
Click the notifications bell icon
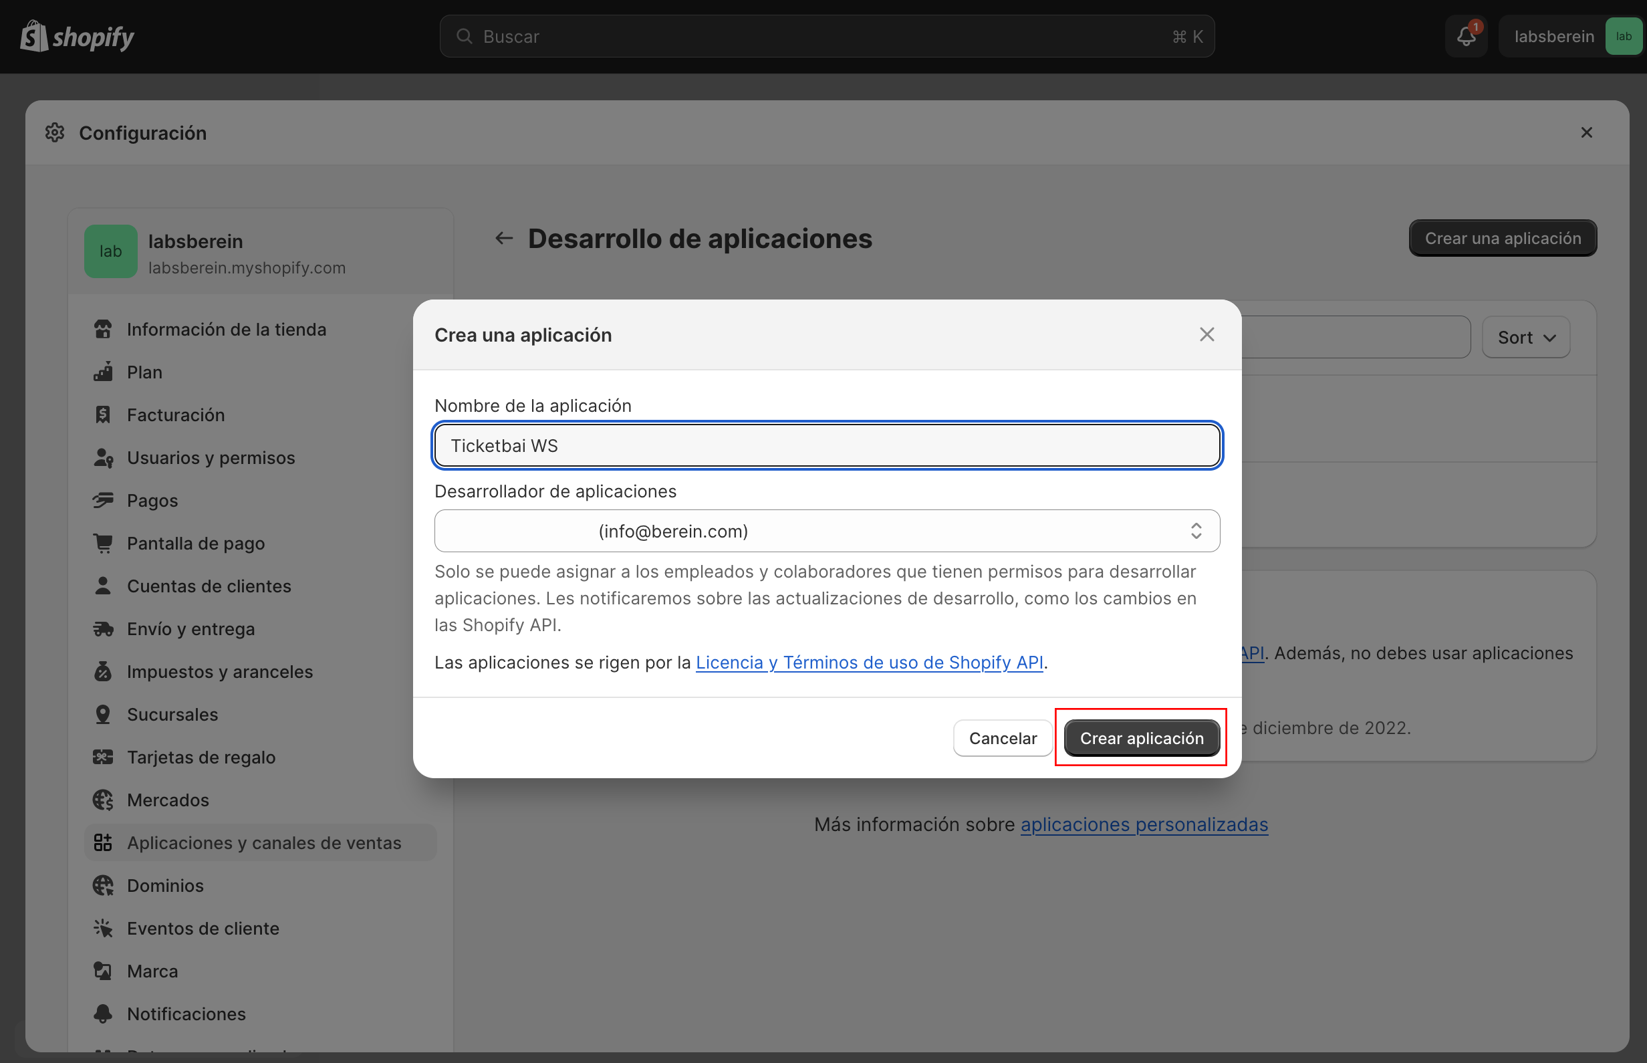[x=1466, y=37]
